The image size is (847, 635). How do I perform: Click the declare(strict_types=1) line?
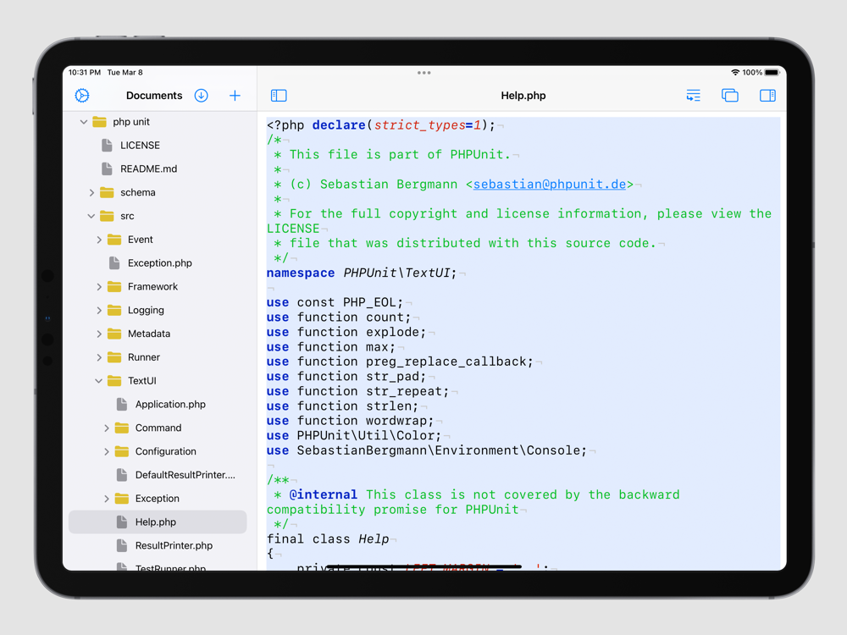[381, 125]
